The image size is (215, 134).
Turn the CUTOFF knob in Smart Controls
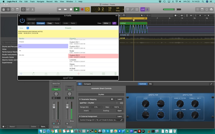pos(145,103)
